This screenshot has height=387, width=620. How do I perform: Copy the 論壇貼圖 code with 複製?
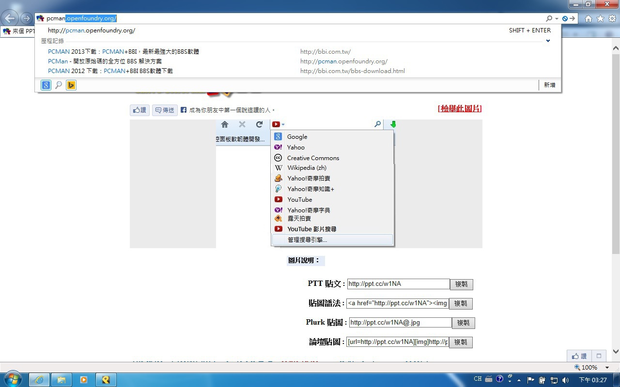(x=461, y=342)
